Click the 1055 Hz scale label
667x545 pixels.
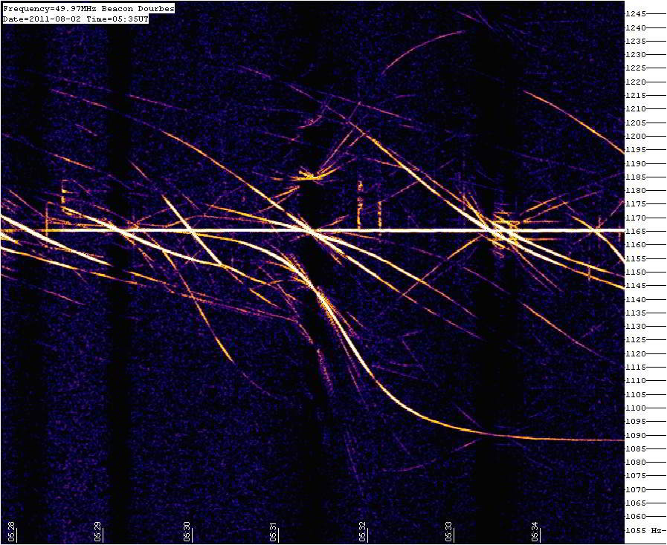pyautogui.click(x=644, y=531)
